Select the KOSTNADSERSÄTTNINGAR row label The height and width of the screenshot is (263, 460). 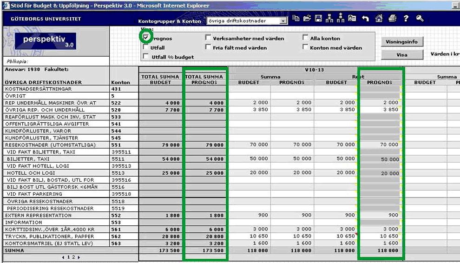(x=39, y=89)
